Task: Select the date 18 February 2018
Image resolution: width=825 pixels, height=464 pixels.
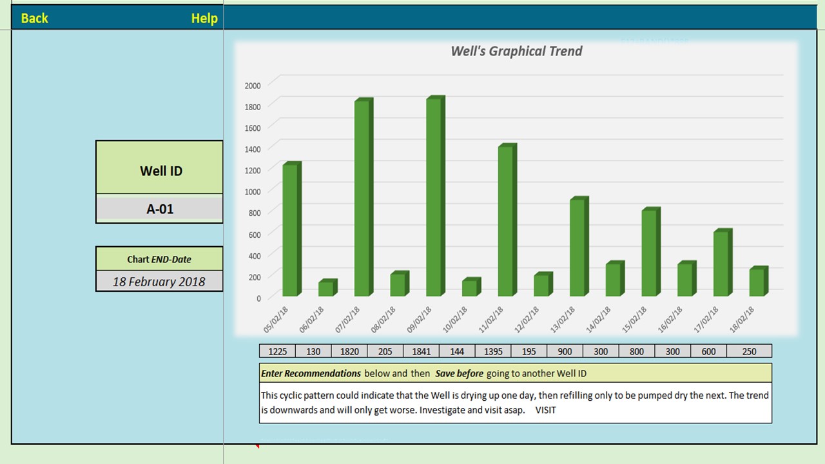Action: (x=159, y=282)
